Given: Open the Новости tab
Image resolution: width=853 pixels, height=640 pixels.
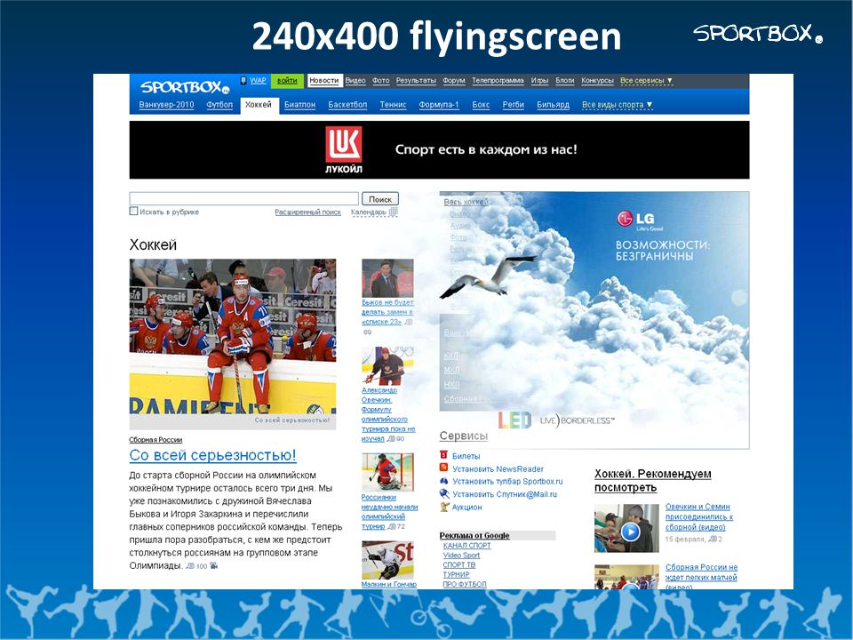Looking at the screenshot, I should (324, 81).
